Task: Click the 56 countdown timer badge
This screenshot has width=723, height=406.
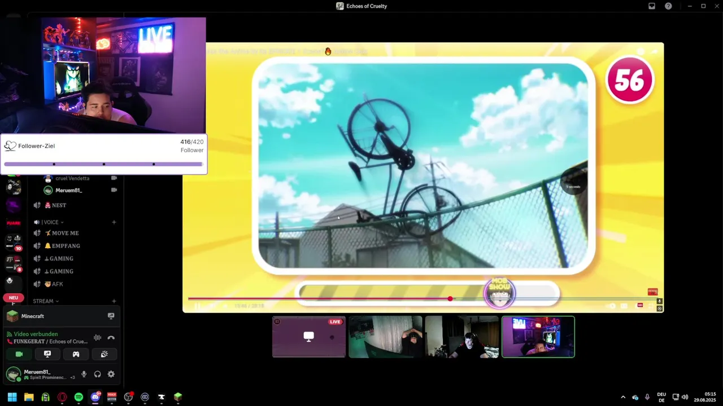Action: point(630,81)
